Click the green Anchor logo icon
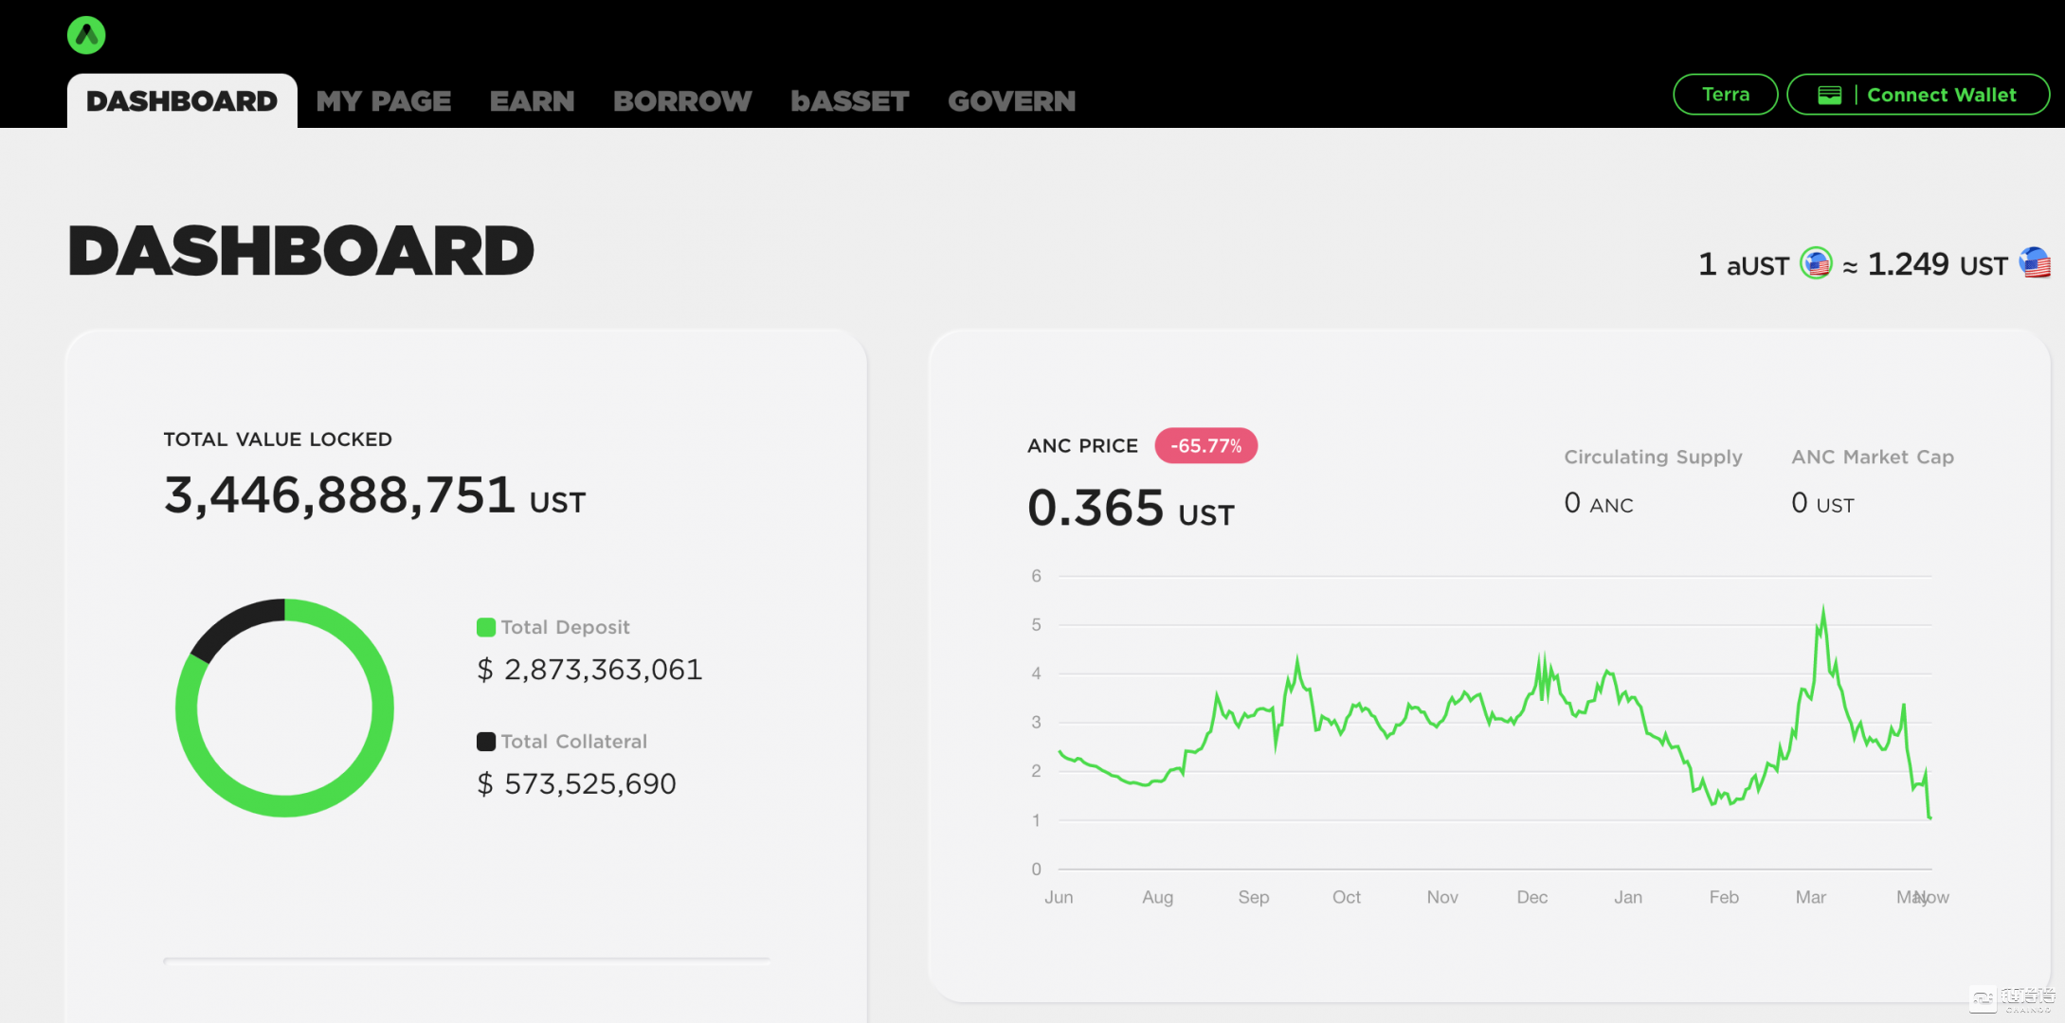The image size is (2065, 1023). point(86,36)
